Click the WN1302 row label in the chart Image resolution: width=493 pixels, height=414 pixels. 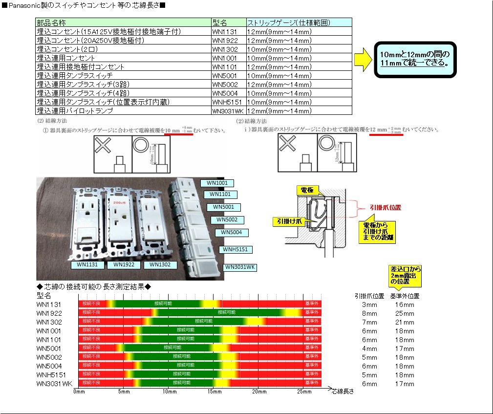click(49, 322)
